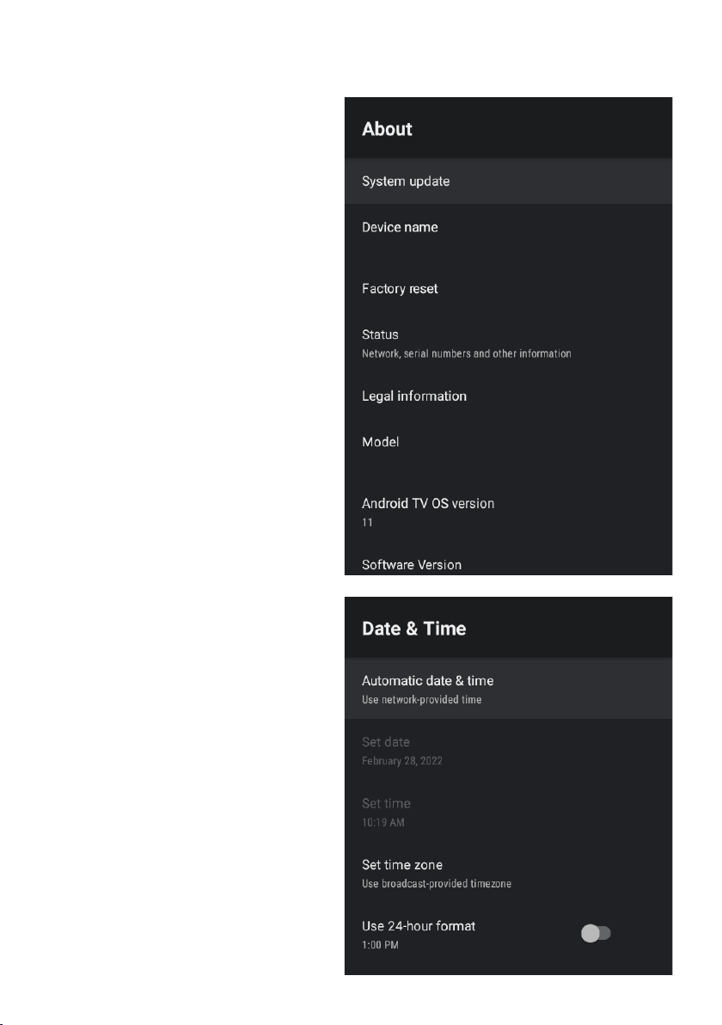Viewport: 722px width, 1025px height.
Task: Open Legal information
Action: click(508, 396)
